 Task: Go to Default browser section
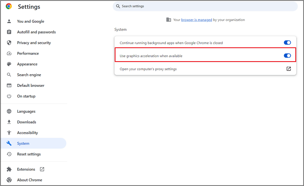pyautogui.click(x=30, y=85)
